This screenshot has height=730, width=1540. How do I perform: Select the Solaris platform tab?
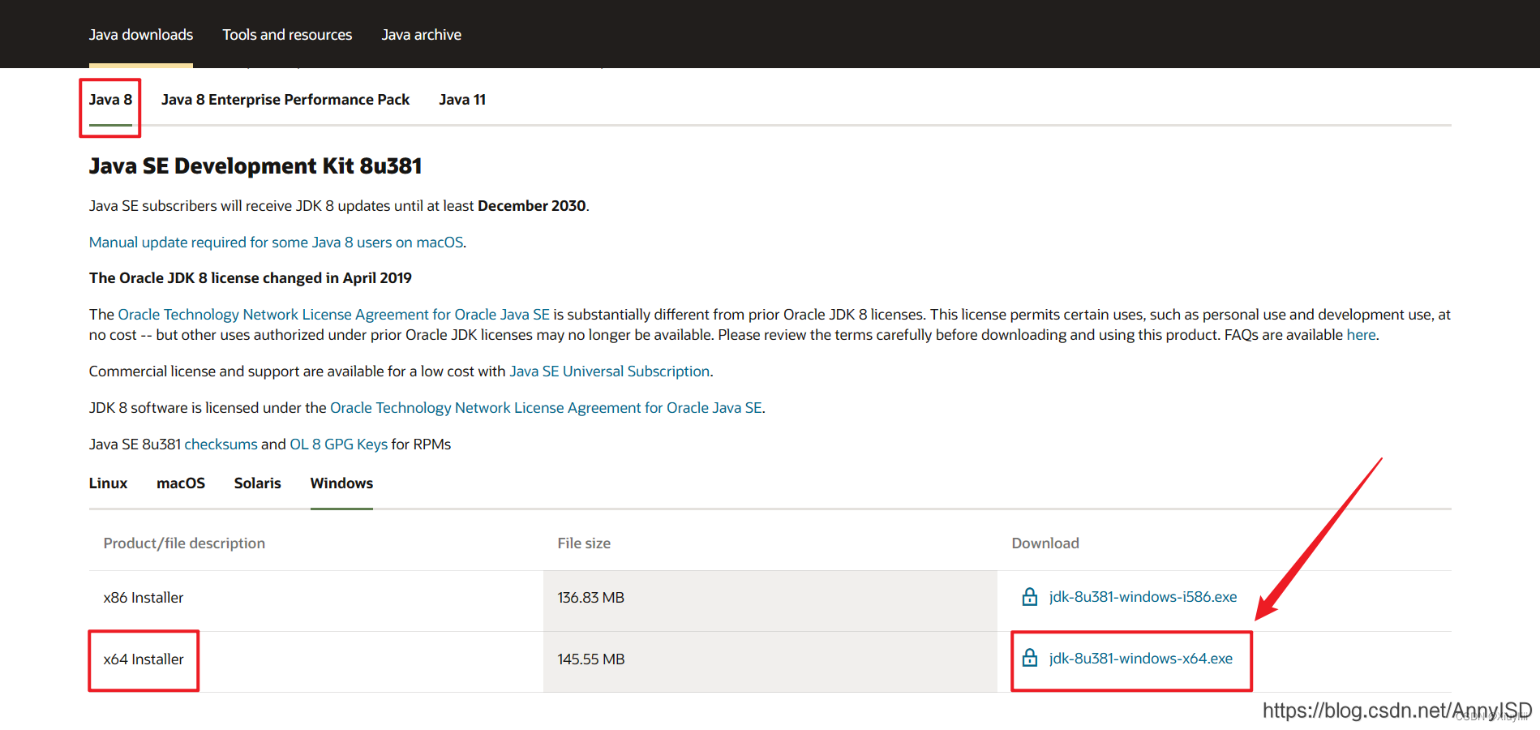tap(257, 483)
